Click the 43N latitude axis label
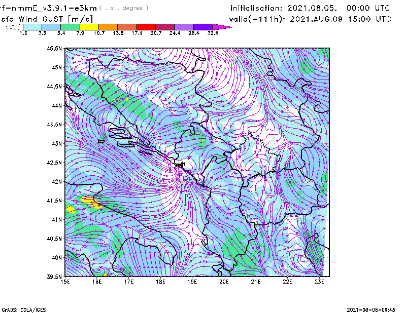Screen dimensions: 406x313 coord(57,143)
